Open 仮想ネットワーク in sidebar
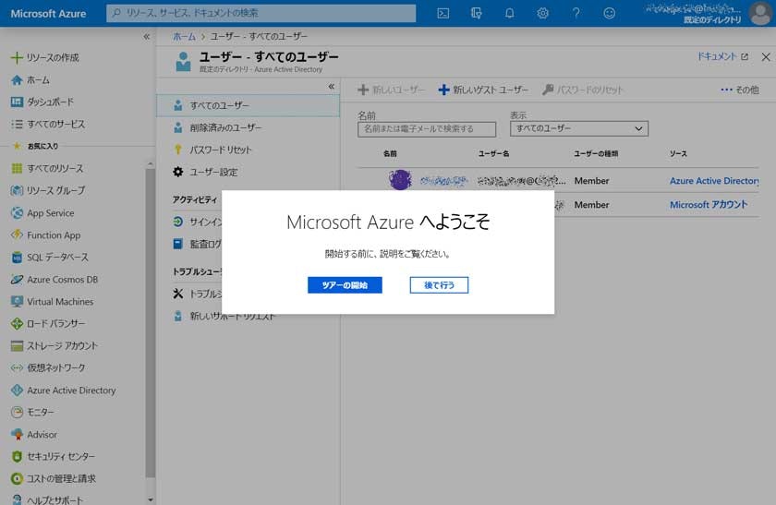 coord(56,367)
